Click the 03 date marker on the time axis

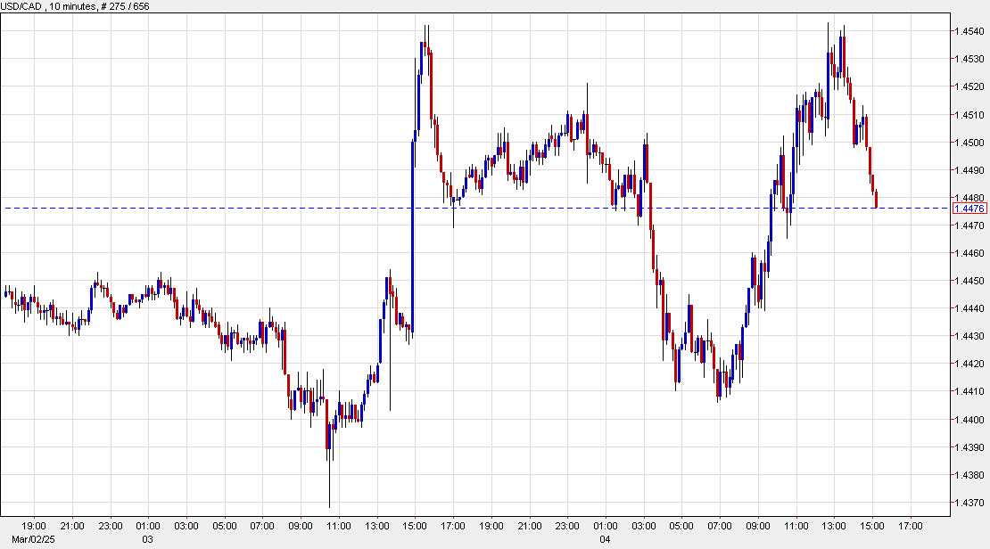147,538
